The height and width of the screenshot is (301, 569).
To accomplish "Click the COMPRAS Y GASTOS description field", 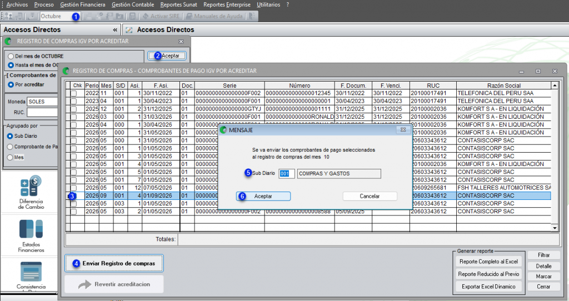I will click(x=339, y=174).
